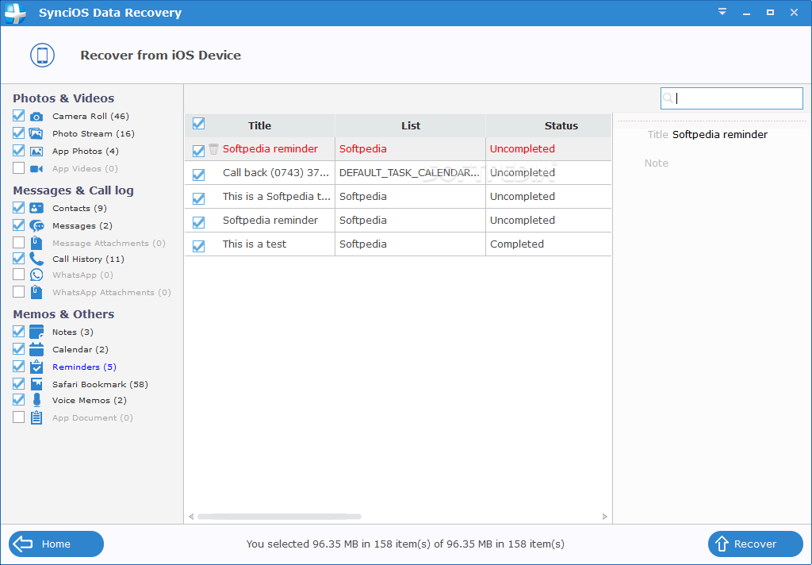Image resolution: width=812 pixels, height=565 pixels.
Task: Open the title bar dropdown menu arrow
Action: [722, 12]
